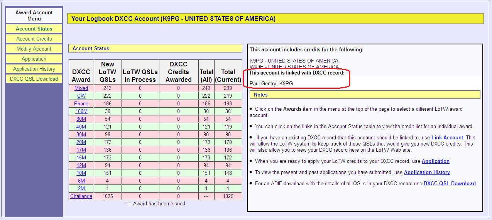Click the 80M band link

tap(81, 119)
